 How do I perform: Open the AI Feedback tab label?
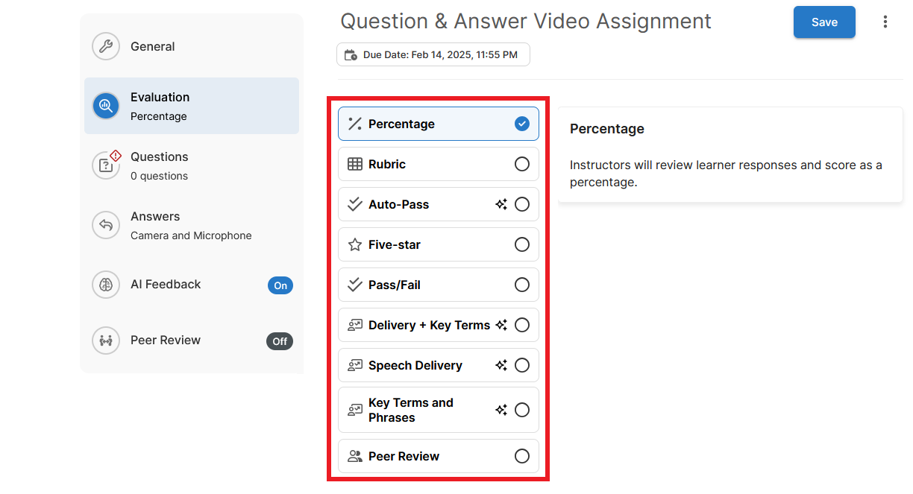pos(166,284)
